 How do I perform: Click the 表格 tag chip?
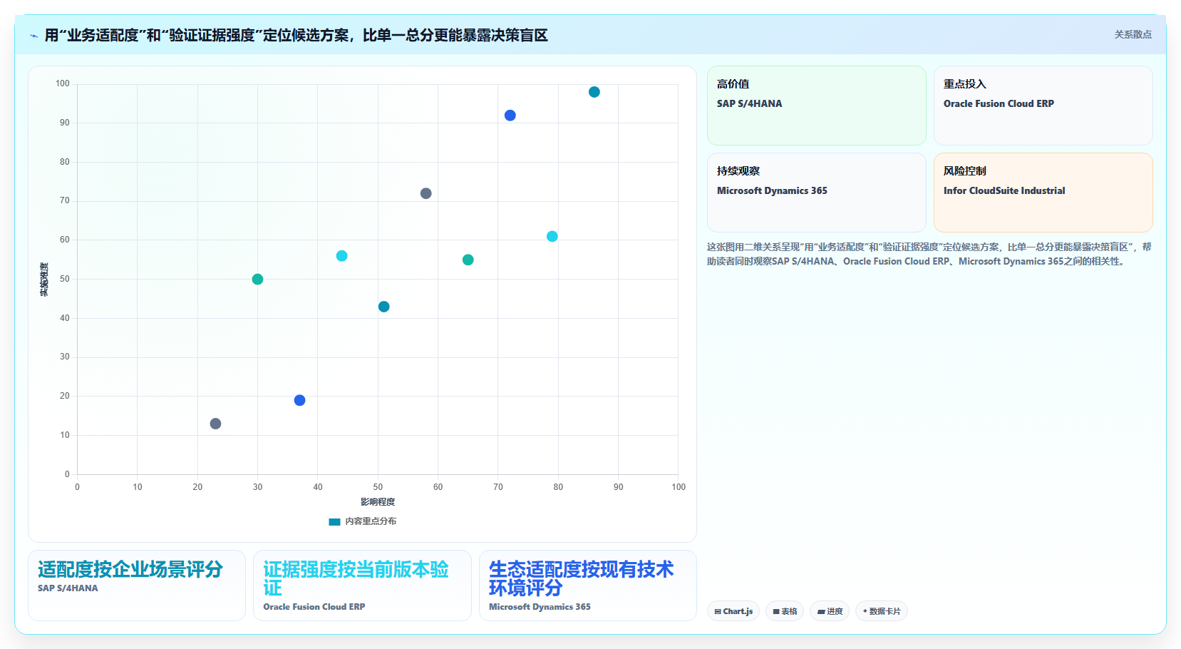(x=785, y=611)
